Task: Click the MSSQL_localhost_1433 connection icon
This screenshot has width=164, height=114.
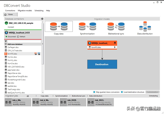Action: tap(7, 33)
